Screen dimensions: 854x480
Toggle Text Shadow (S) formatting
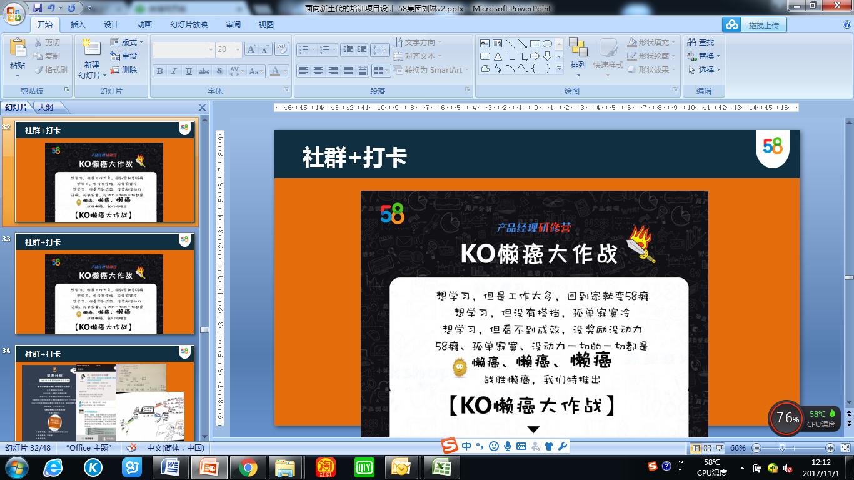(219, 71)
